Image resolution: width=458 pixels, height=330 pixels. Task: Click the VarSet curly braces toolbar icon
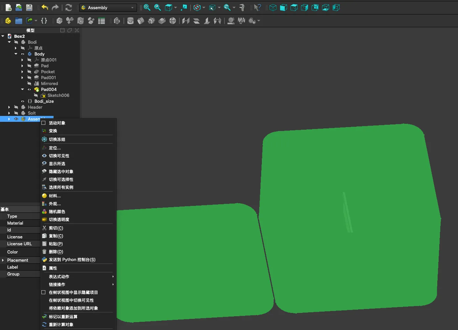point(44,21)
